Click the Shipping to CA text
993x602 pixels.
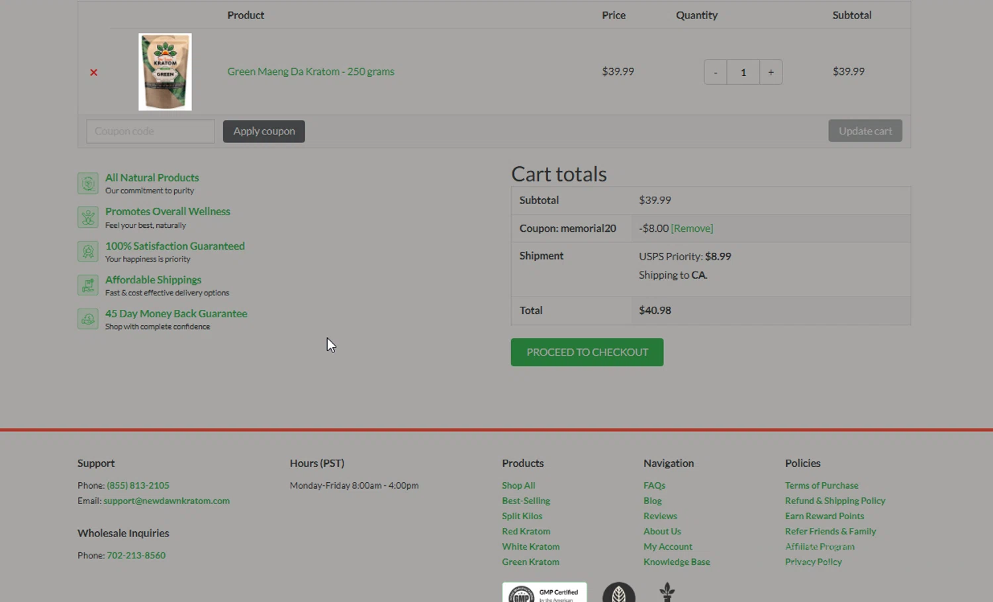[x=673, y=275]
